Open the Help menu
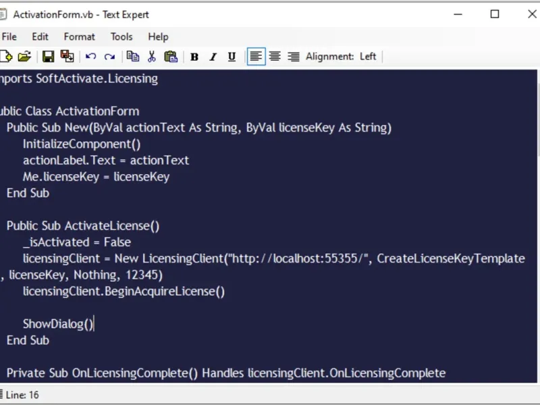The width and height of the screenshot is (540, 405). click(x=158, y=36)
